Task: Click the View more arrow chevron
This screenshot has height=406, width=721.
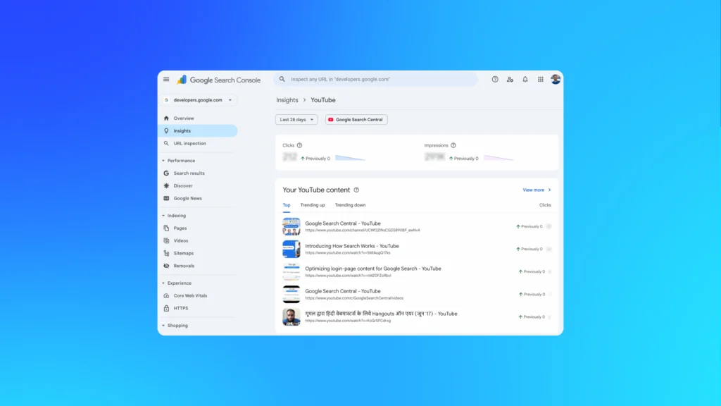Action: coord(549,190)
